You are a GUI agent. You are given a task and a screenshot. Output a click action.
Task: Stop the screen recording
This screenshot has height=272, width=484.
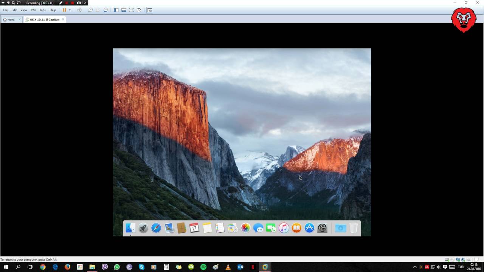[73, 3]
